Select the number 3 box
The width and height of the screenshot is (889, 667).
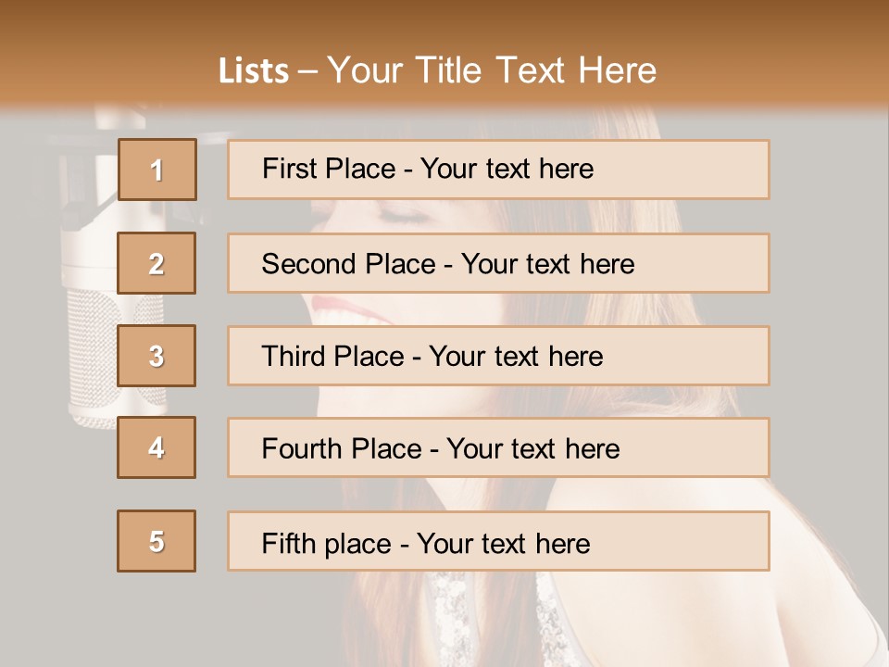157,356
